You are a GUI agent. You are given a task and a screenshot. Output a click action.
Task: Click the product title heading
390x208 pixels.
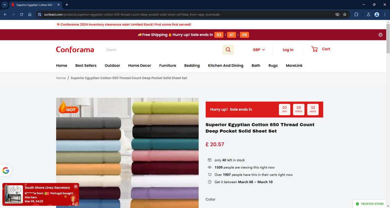[260, 128]
